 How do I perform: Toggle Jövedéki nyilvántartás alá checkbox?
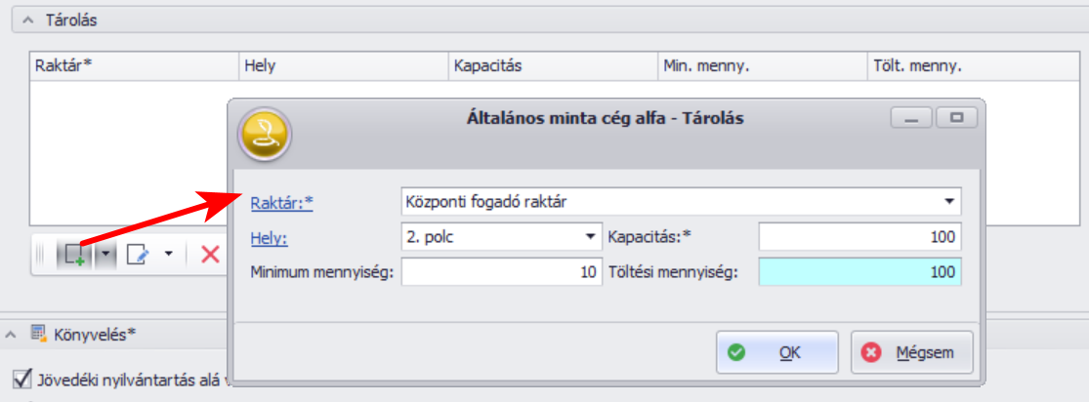[22, 379]
